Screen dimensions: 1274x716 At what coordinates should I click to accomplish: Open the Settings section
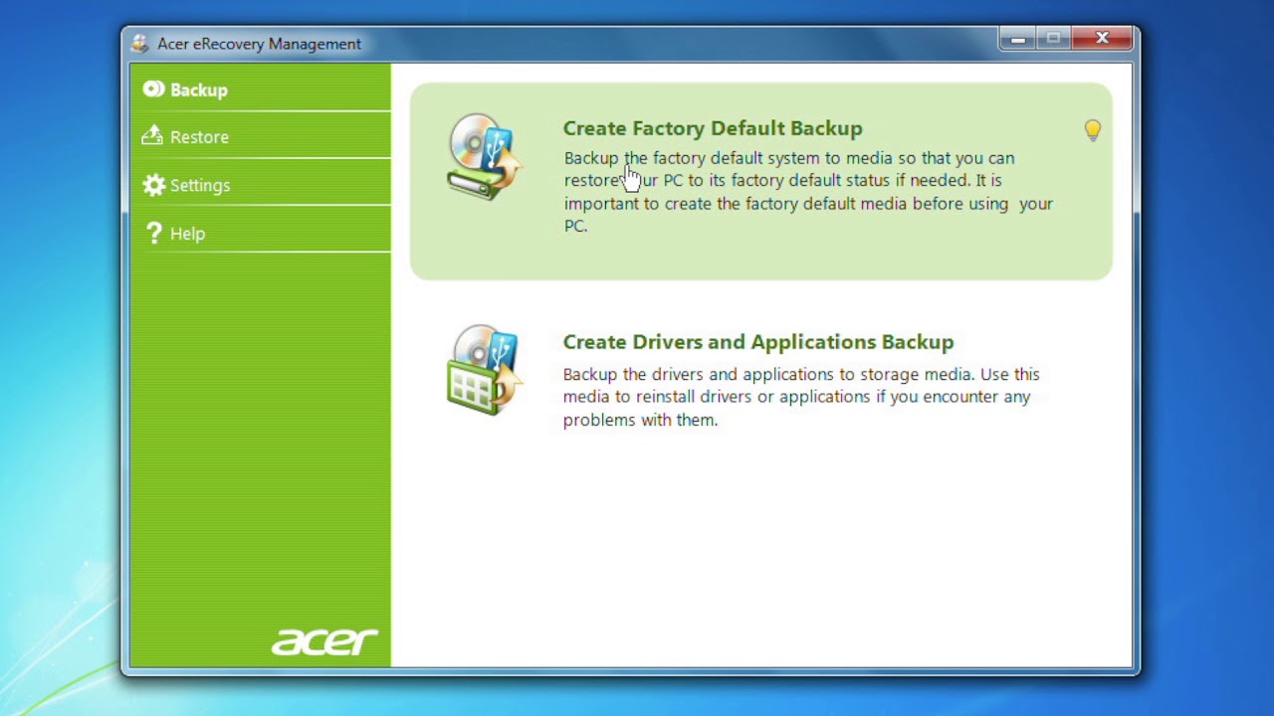coord(260,185)
